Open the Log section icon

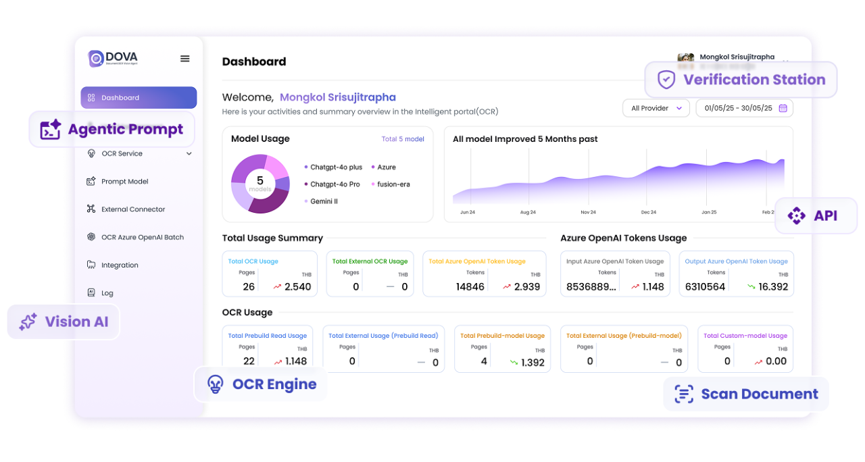[92, 292]
